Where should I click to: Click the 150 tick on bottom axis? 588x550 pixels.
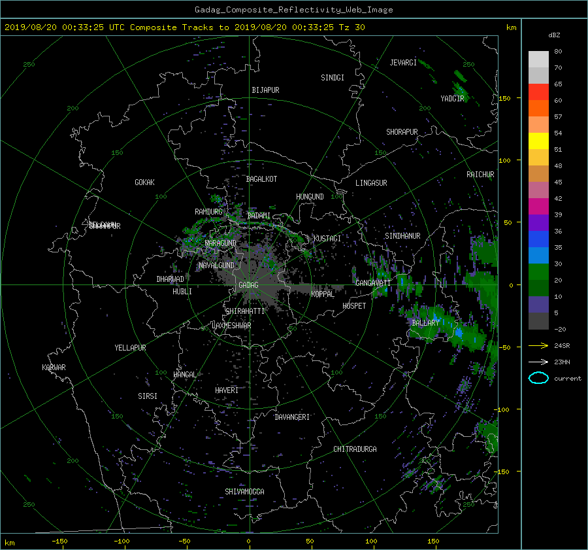click(433, 541)
